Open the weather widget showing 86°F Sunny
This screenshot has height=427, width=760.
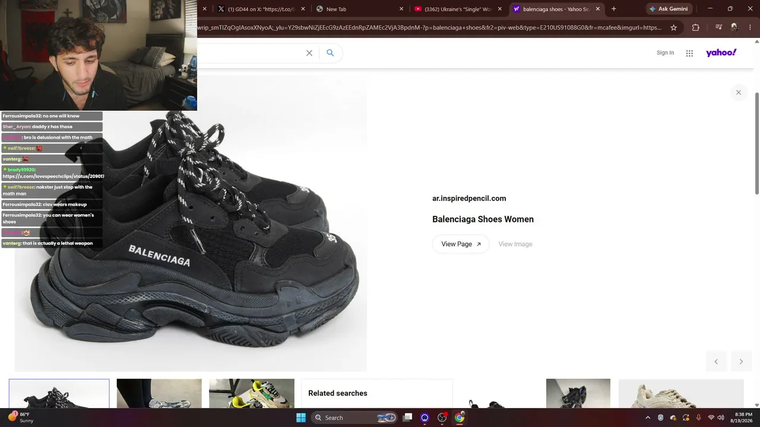tap(21, 418)
